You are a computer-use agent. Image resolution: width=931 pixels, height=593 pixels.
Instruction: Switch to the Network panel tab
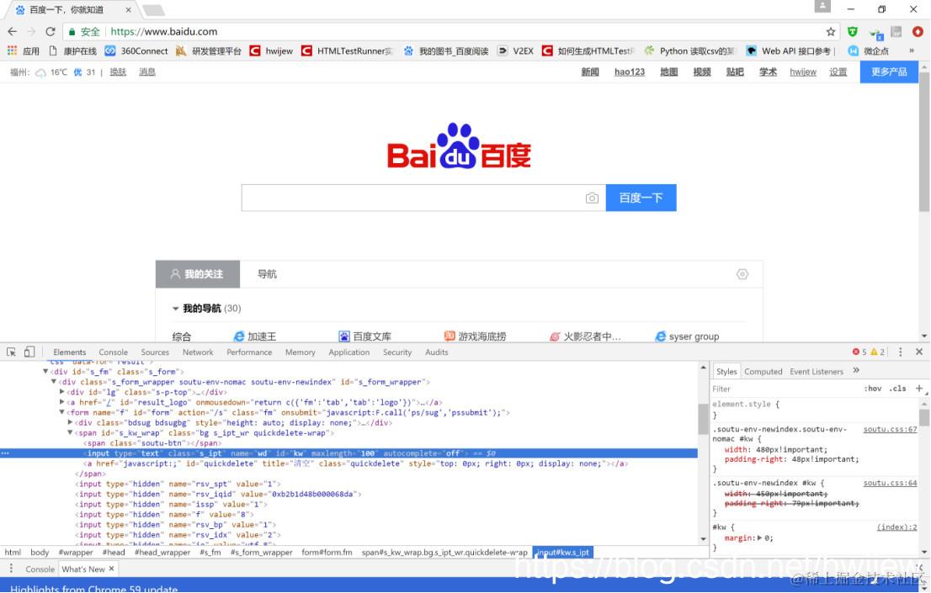(x=198, y=352)
